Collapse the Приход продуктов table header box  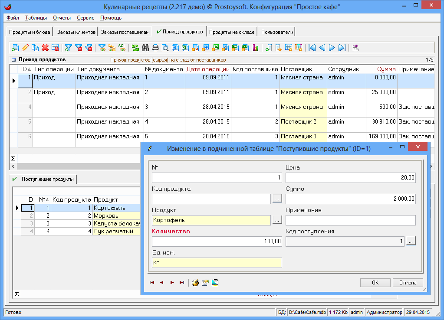coord(13,60)
